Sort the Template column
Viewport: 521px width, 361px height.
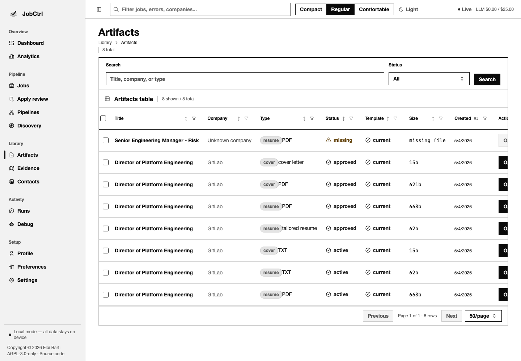click(388, 118)
